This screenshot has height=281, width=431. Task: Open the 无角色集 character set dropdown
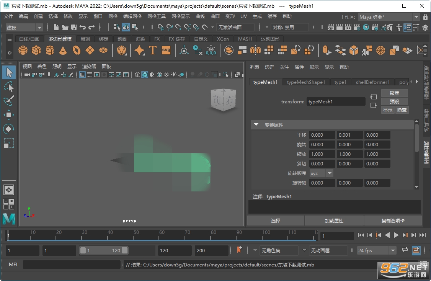pyautogui.click(x=279, y=250)
